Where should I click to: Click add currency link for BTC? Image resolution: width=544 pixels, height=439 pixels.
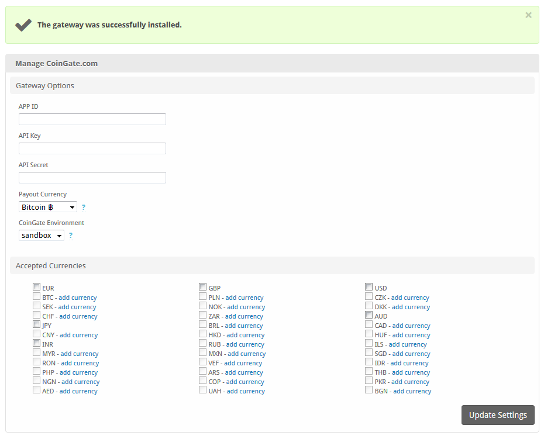[78, 298]
